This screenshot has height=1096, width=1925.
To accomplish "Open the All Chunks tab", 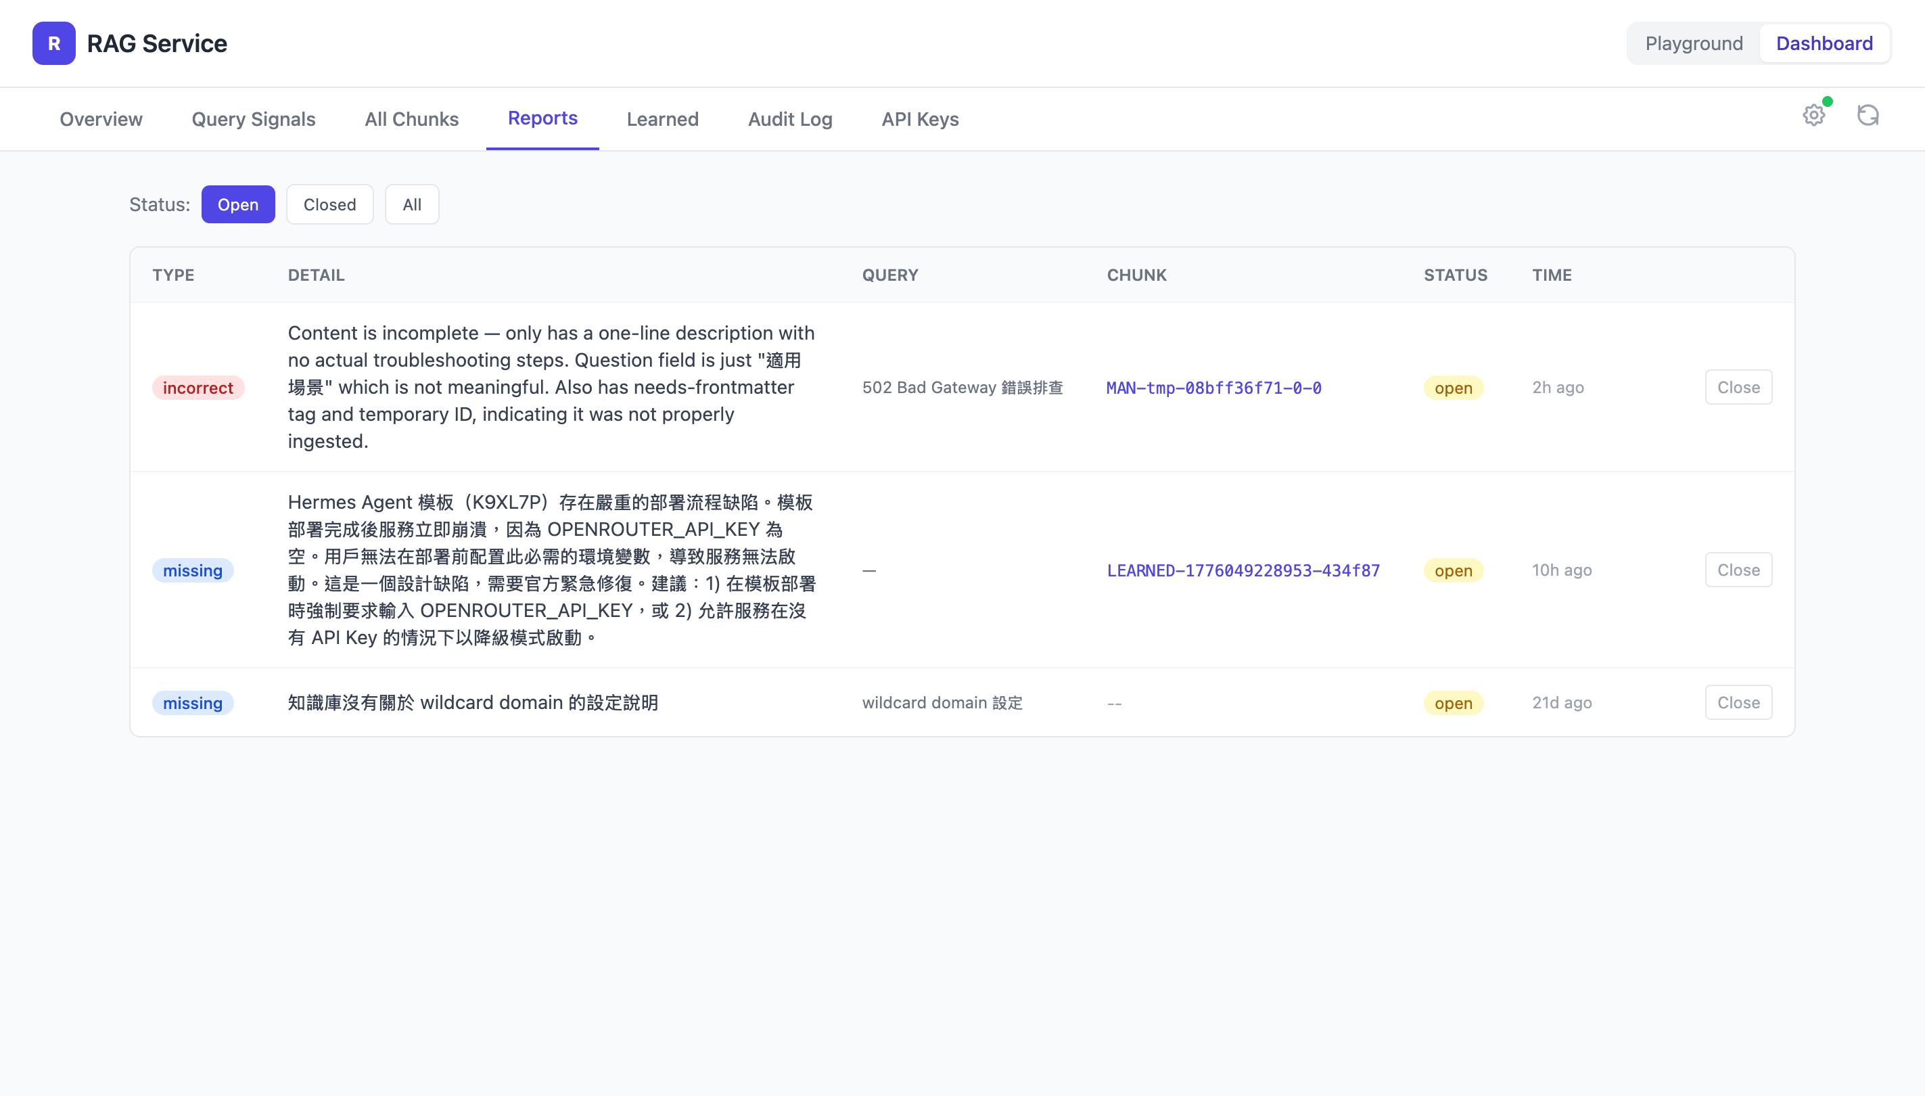I will 412,119.
